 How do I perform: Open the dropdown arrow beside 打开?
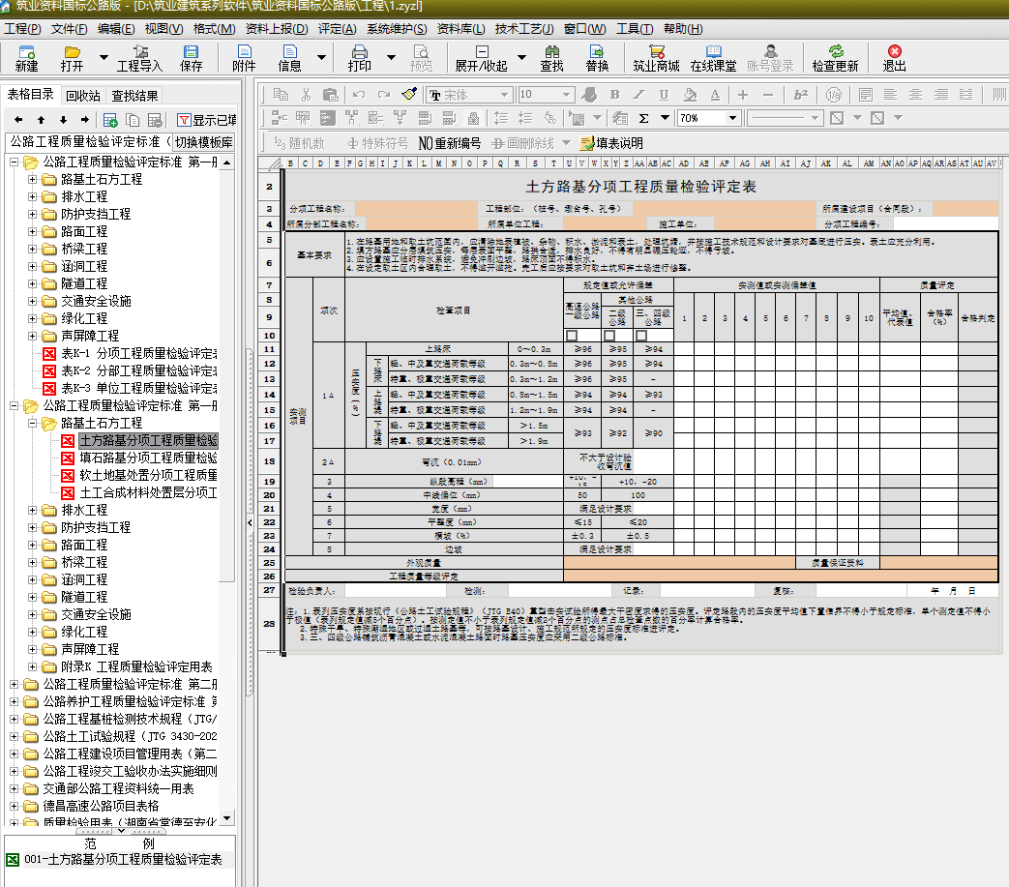(104, 58)
